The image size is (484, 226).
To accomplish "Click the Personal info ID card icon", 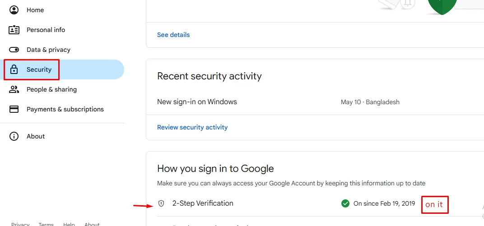I will 14,30.
